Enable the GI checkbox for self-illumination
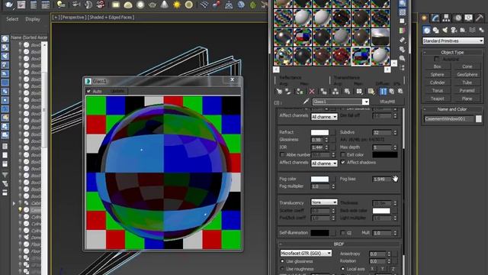Image resolution: width=488 pixels, height=275 pixels. [343, 233]
